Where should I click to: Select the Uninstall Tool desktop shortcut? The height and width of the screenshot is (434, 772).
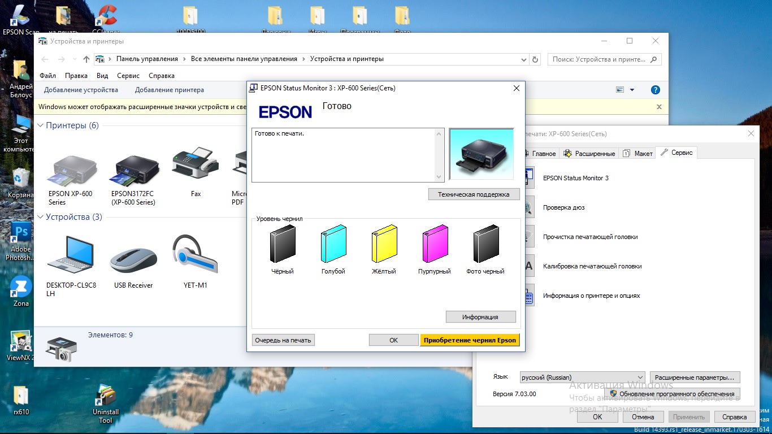point(106,405)
